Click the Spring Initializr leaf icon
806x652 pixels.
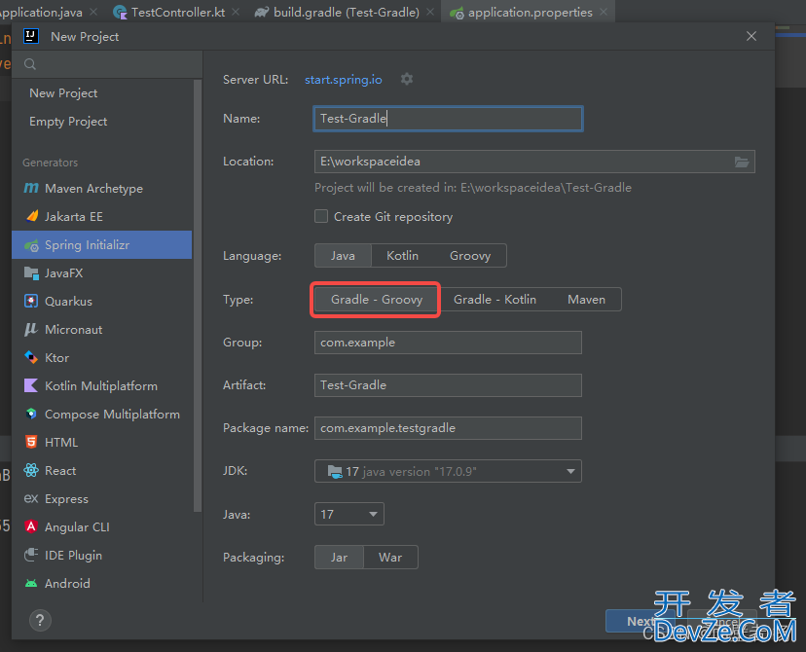click(x=31, y=245)
